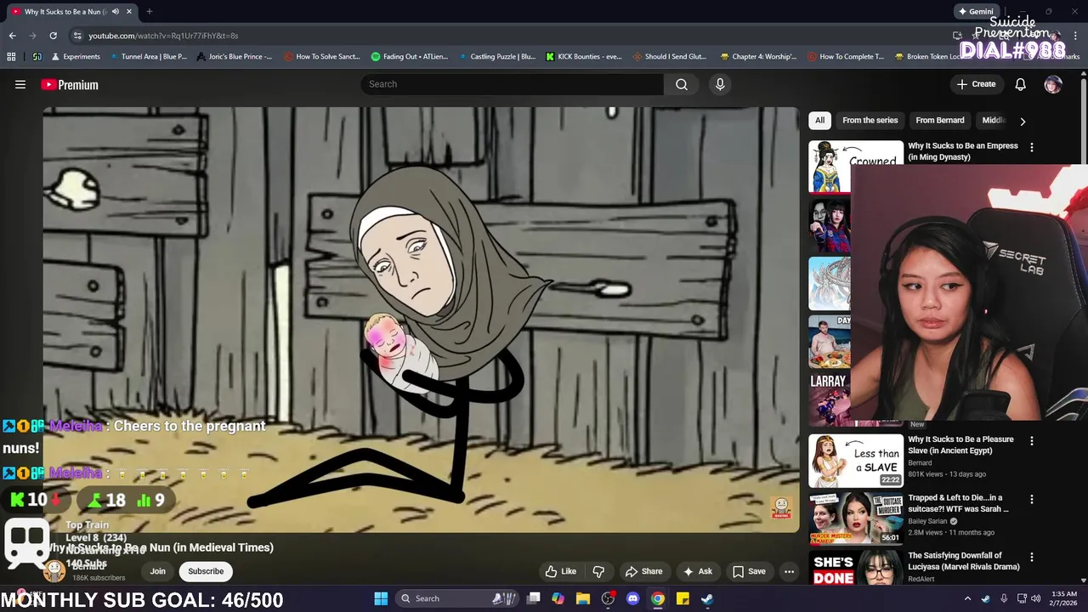This screenshot has width=1088, height=612.
Task: Go back in browser
Action: pyautogui.click(x=12, y=36)
